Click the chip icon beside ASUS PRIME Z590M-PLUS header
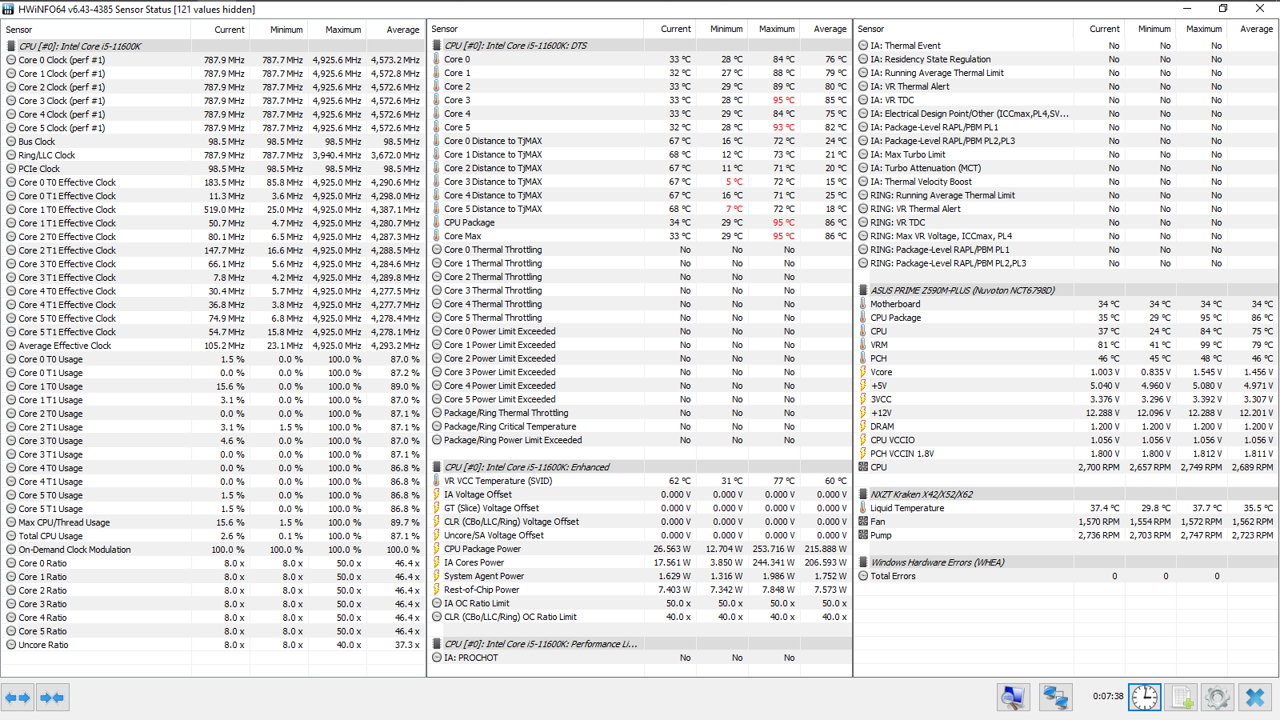 coord(863,290)
